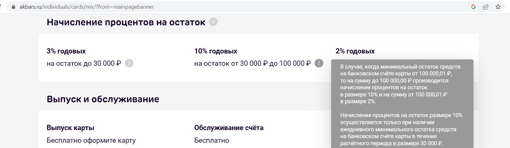The image size is (510, 148).
Task: Click the 'Бесплатно' text under Обслуживание счёта
Action: (x=212, y=140)
